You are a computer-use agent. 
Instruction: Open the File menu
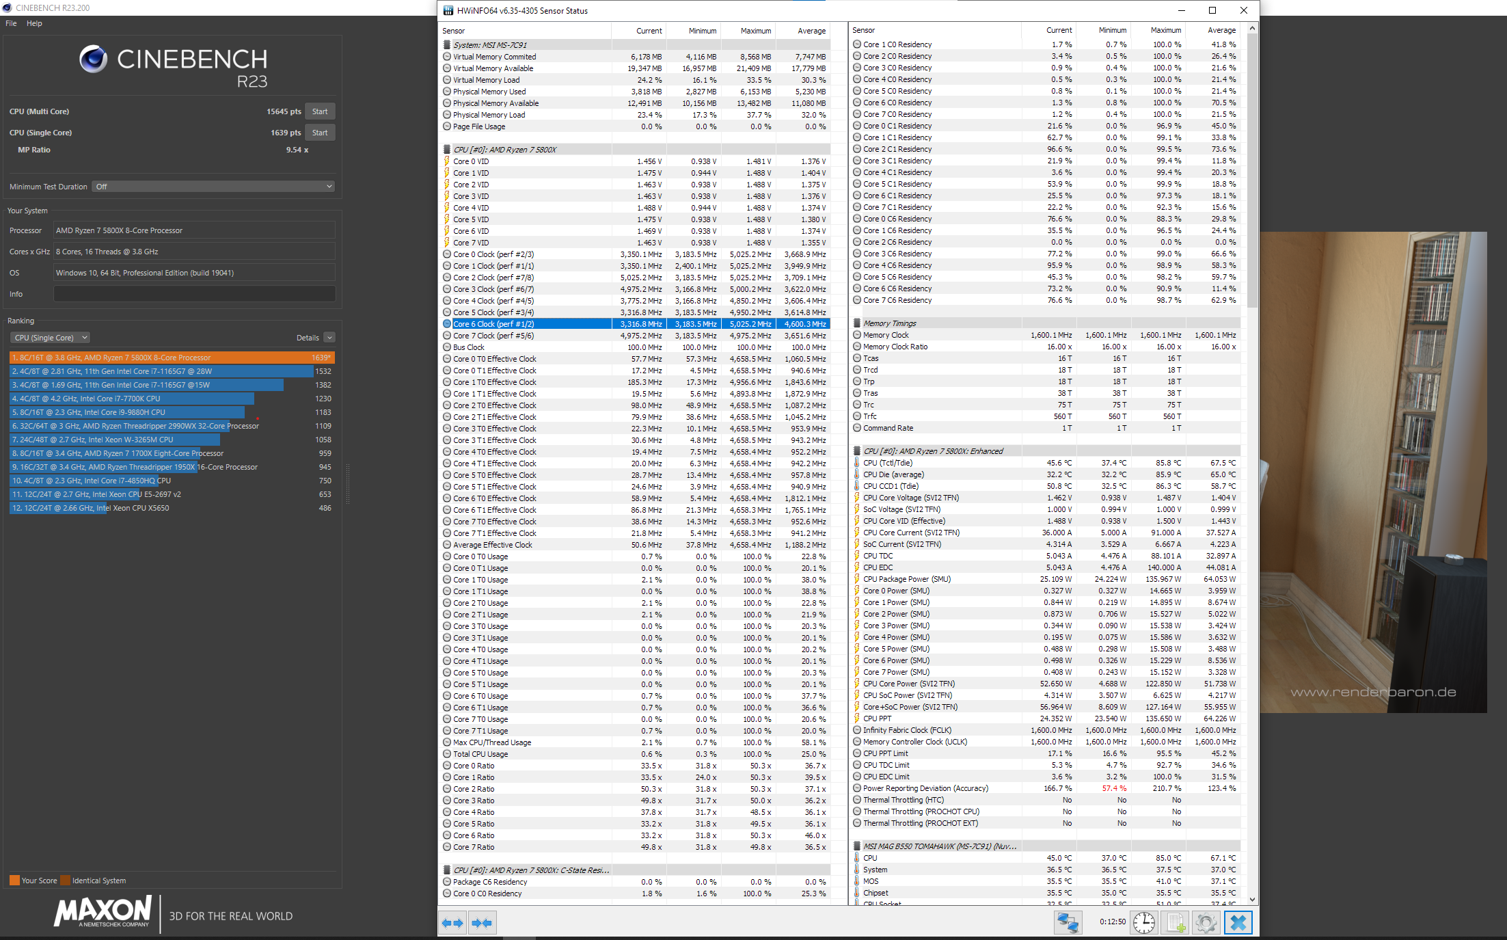pos(11,23)
